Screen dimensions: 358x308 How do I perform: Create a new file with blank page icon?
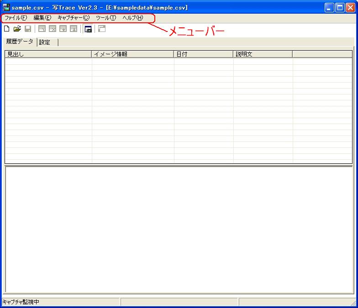tap(6, 29)
